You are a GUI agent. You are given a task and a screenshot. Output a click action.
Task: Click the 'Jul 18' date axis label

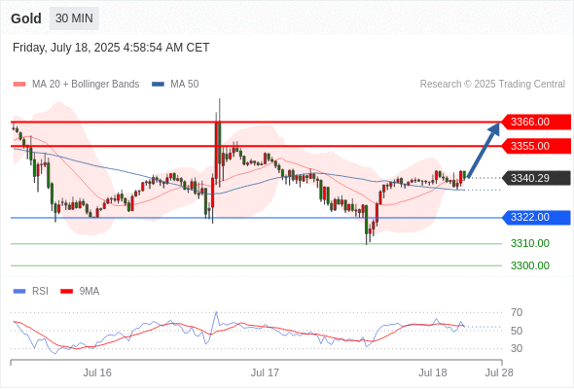pyautogui.click(x=433, y=372)
